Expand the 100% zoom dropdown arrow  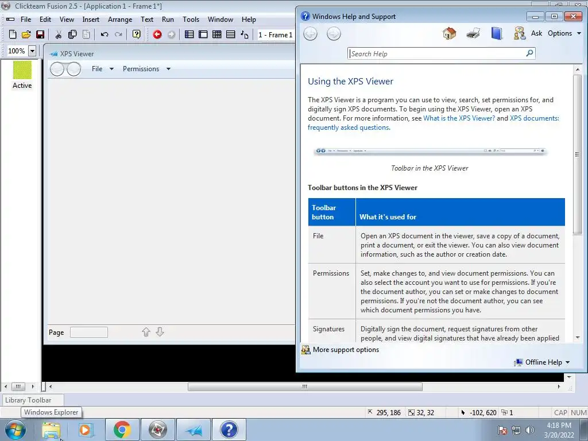click(32, 51)
